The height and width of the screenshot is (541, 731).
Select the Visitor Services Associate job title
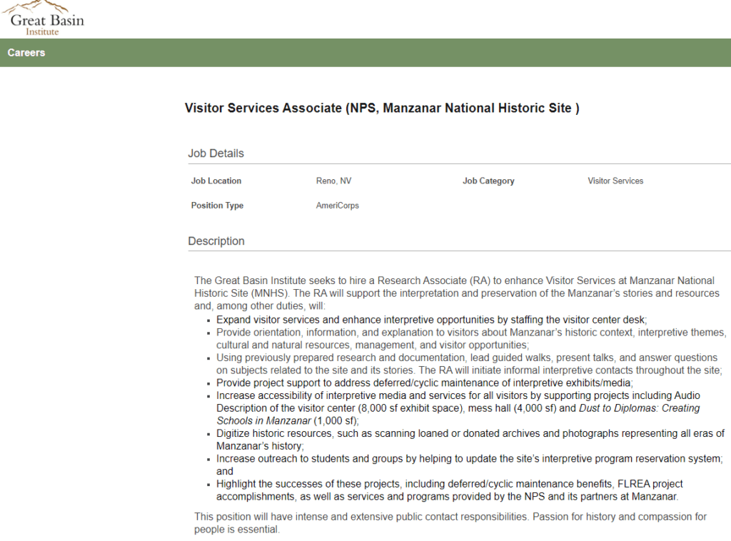pos(382,108)
